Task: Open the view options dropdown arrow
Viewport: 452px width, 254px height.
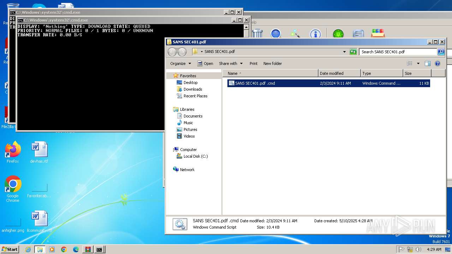Action: 418,64
